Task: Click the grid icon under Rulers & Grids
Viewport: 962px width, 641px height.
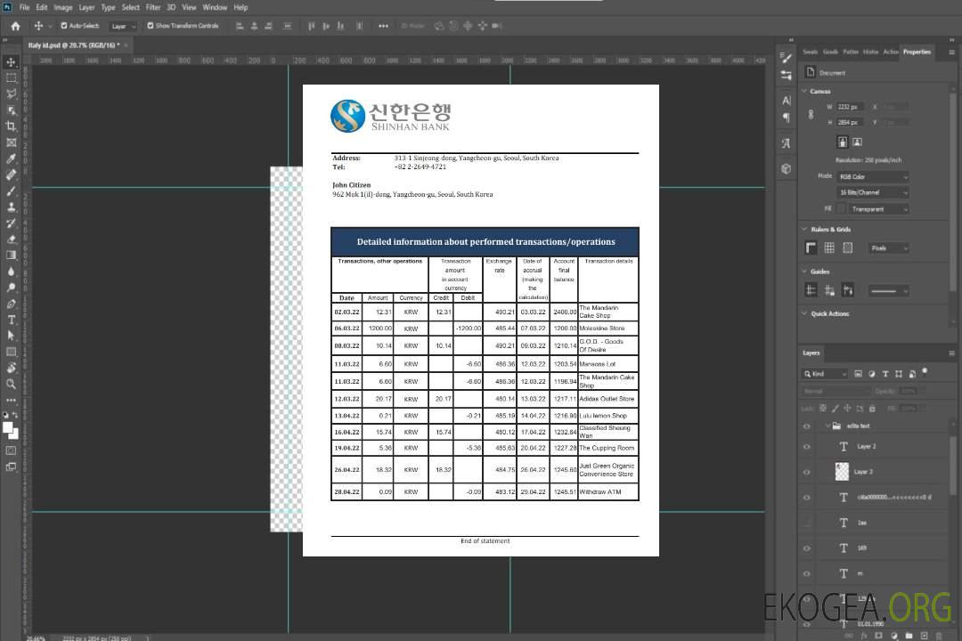Action: coord(829,247)
